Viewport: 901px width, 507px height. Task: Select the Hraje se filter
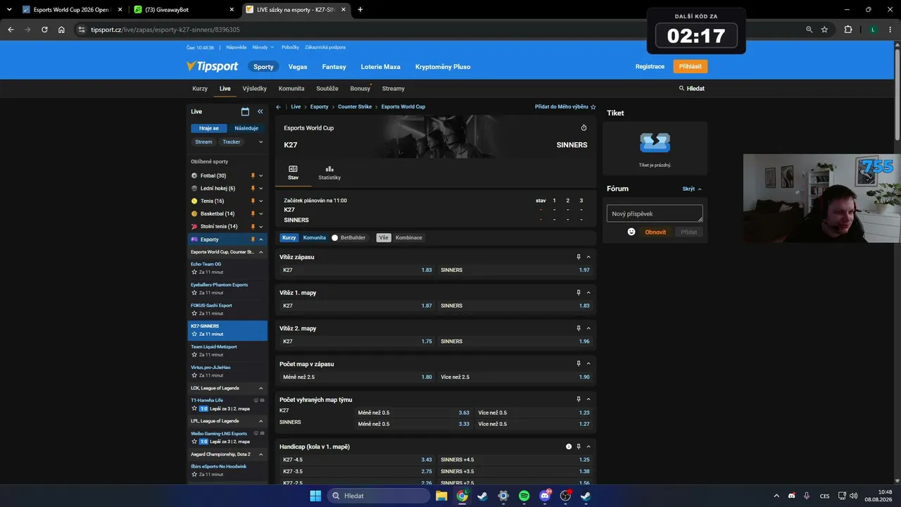(208, 128)
